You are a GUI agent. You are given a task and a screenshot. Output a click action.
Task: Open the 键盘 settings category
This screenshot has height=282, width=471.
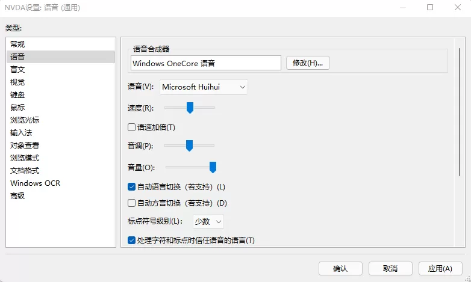(x=17, y=94)
